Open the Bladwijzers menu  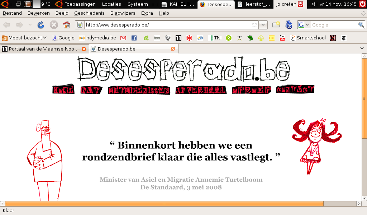(x=123, y=13)
